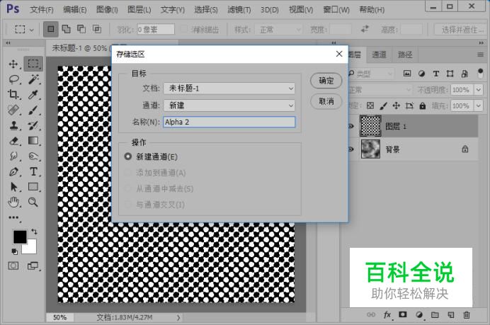Select the Lasso tool
The width and height of the screenshot is (490, 325).
(13, 79)
